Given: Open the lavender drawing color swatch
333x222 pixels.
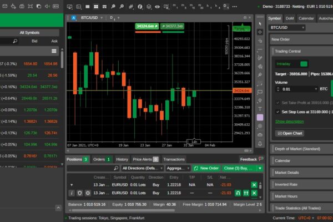Looking at the screenshot, I should tap(260, 118).
